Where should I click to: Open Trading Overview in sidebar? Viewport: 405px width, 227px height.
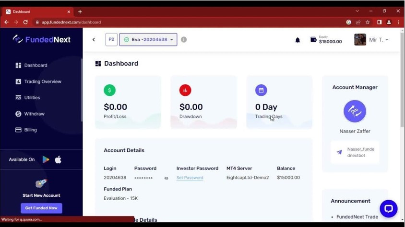click(x=43, y=81)
